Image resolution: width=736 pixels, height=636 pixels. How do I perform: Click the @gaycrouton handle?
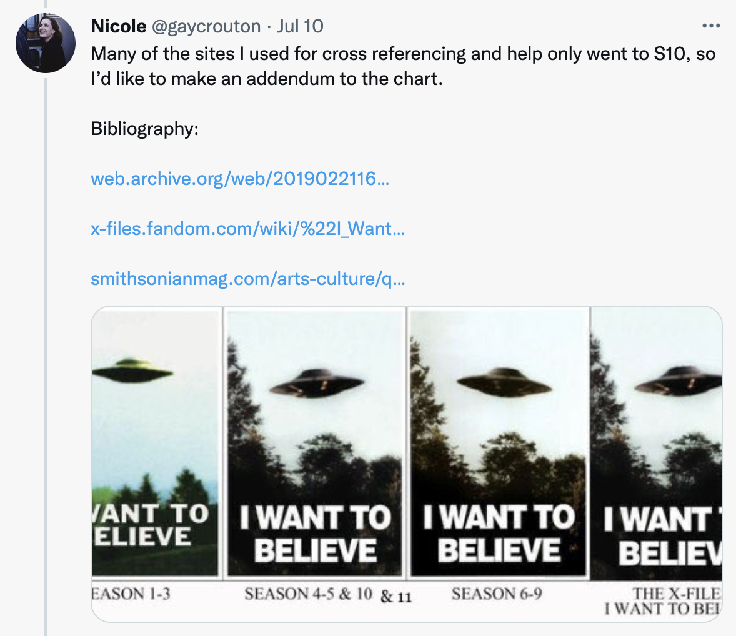[206, 26]
